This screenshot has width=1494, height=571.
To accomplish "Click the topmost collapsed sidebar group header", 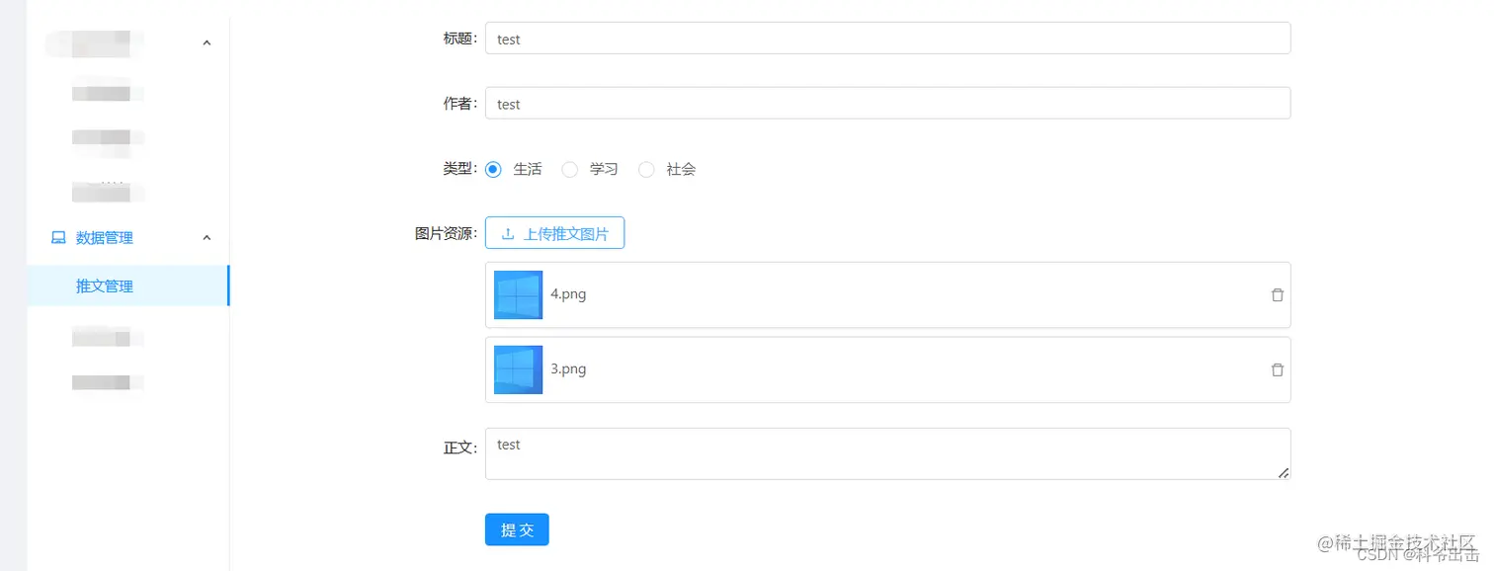I will pyautogui.click(x=94, y=41).
